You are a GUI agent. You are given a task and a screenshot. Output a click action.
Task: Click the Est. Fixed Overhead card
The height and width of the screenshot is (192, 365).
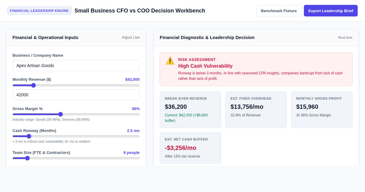[x=256, y=110]
